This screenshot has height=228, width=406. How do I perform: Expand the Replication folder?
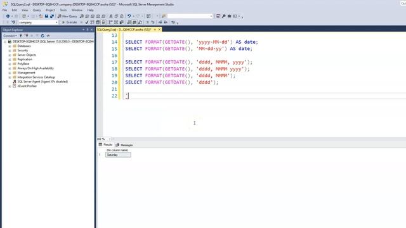(10, 60)
